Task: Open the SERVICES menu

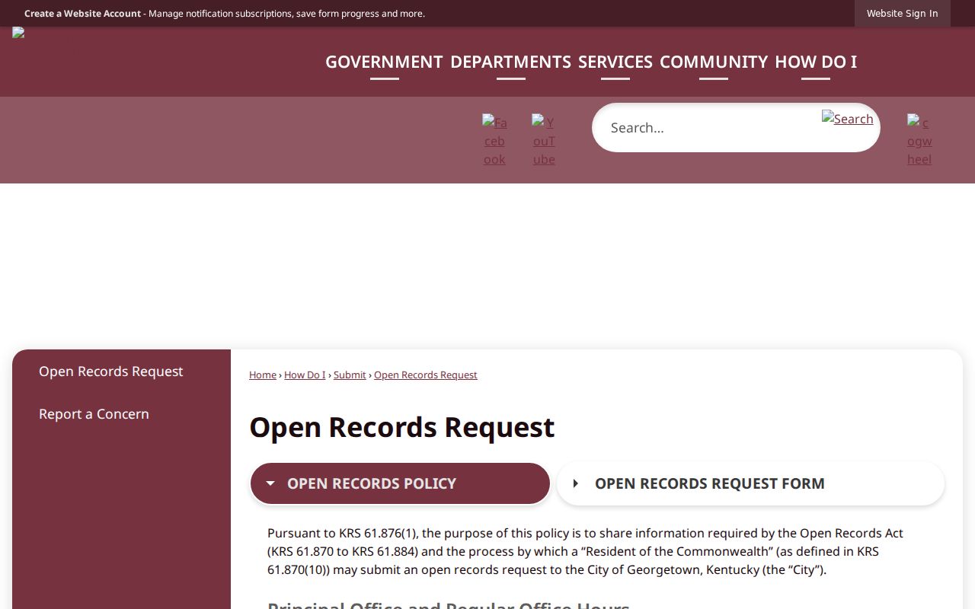Action: [x=615, y=62]
